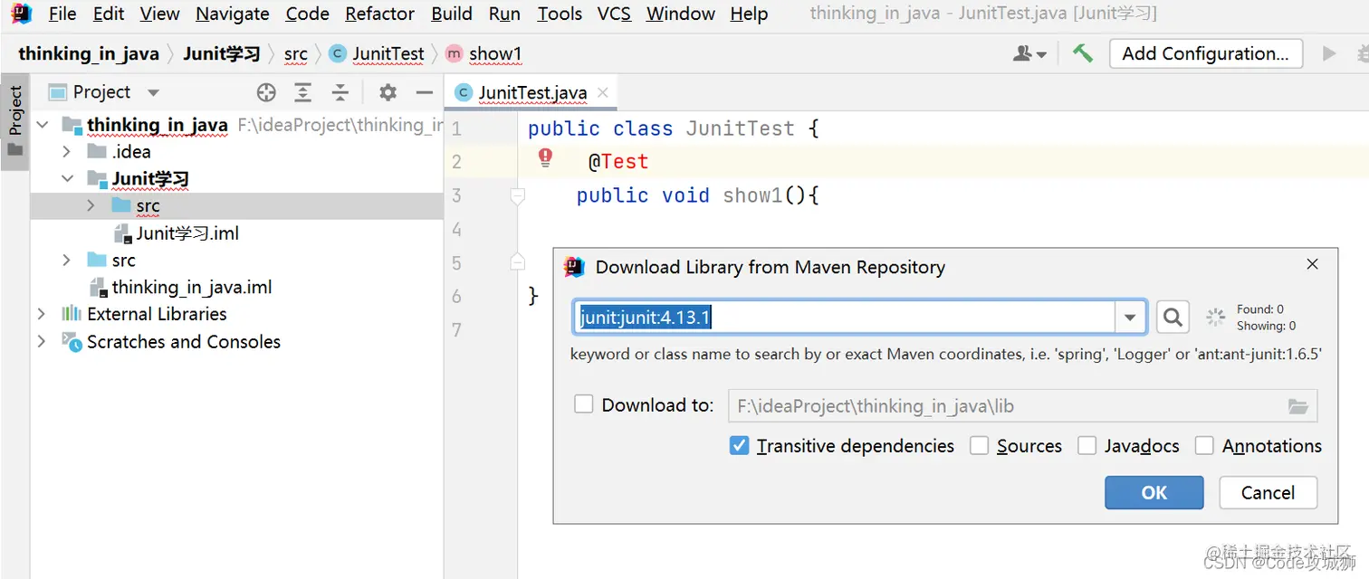Viewport: 1369px width, 579px height.
Task: Uncheck Transitive dependencies checkbox
Action: click(x=740, y=445)
